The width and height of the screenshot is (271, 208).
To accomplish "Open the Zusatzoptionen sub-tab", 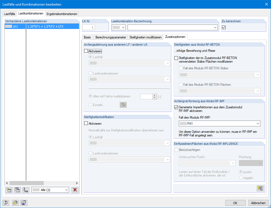I will (175, 37).
